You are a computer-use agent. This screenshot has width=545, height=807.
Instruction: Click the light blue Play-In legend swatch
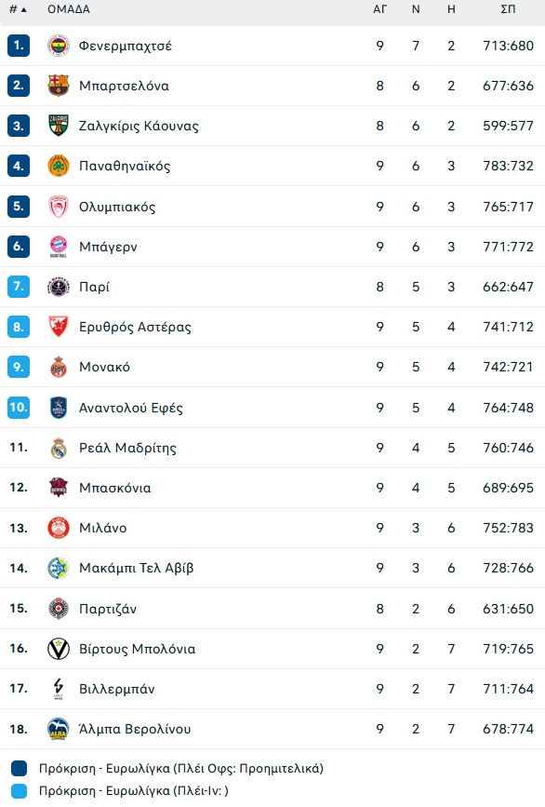(x=19, y=790)
